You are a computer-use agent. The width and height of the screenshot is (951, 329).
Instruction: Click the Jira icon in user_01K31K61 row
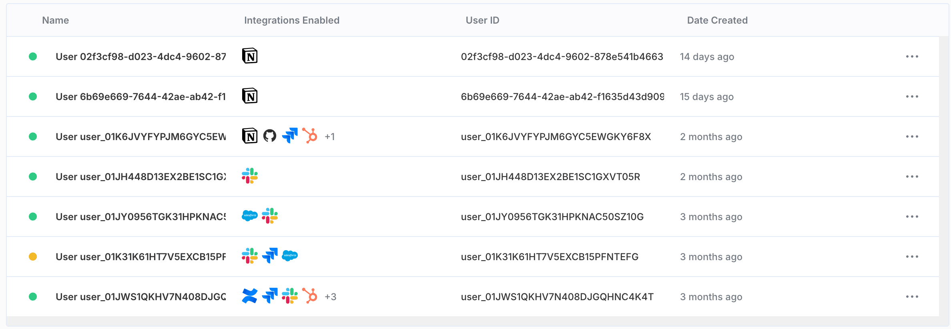[x=270, y=256]
